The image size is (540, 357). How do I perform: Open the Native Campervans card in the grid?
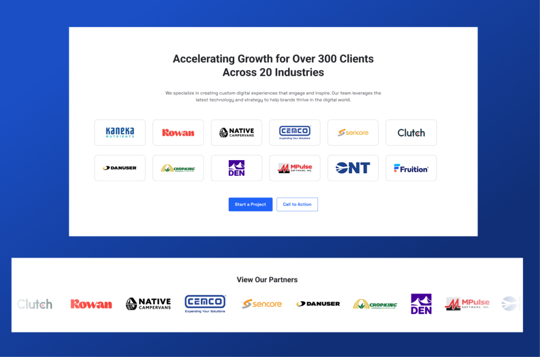(x=236, y=133)
